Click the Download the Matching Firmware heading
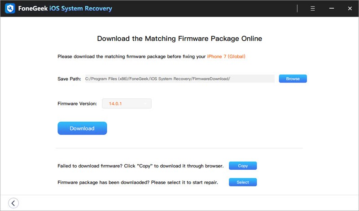The image size is (359, 211). (x=179, y=39)
